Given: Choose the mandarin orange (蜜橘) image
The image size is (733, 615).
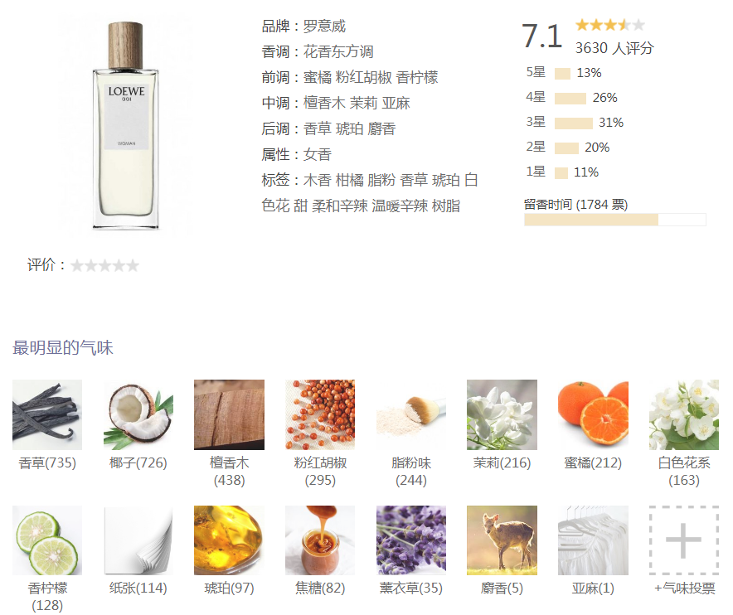Looking at the screenshot, I should (x=593, y=414).
